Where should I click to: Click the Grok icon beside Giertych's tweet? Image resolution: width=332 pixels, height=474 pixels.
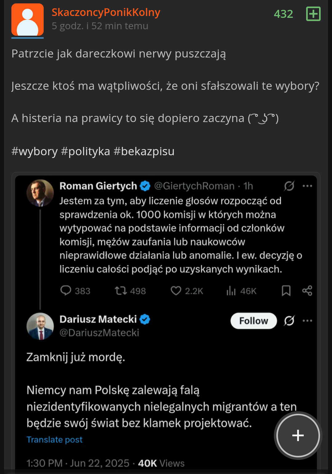click(289, 186)
